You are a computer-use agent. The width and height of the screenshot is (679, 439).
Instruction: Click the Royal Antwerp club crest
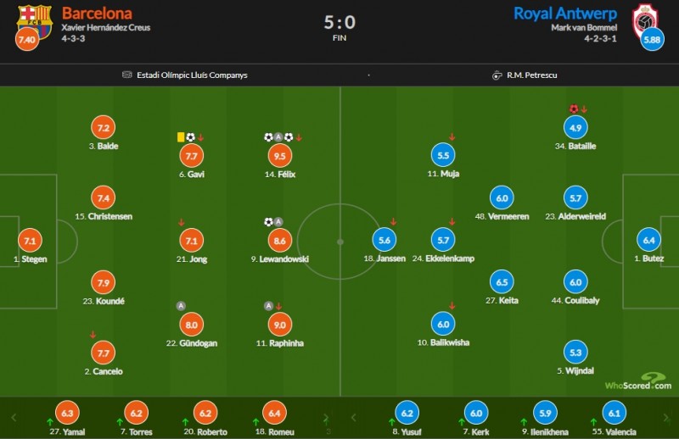tap(644, 19)
